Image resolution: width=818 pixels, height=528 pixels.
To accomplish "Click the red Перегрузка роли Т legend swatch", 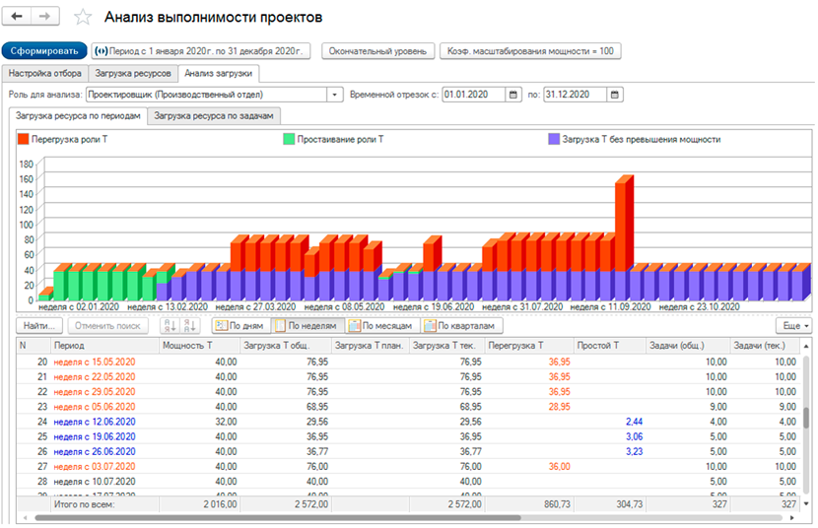I will [x=23, y=139].
